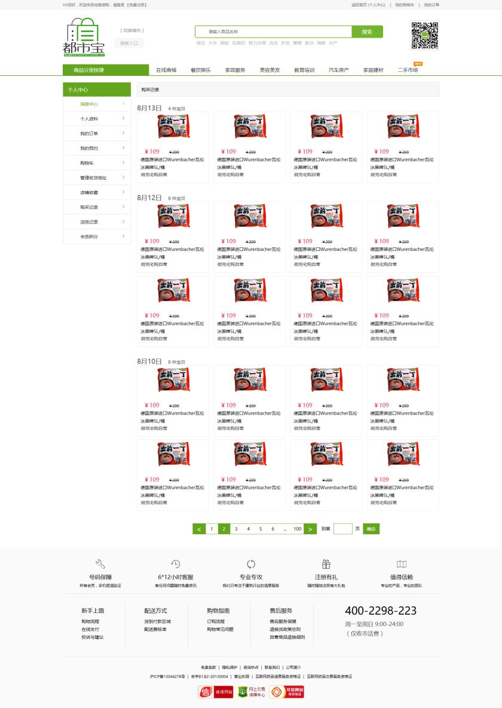Open the 在线商城 nav tab
The width and height of the screenshot is (502, 708).
tap(166, 70)
